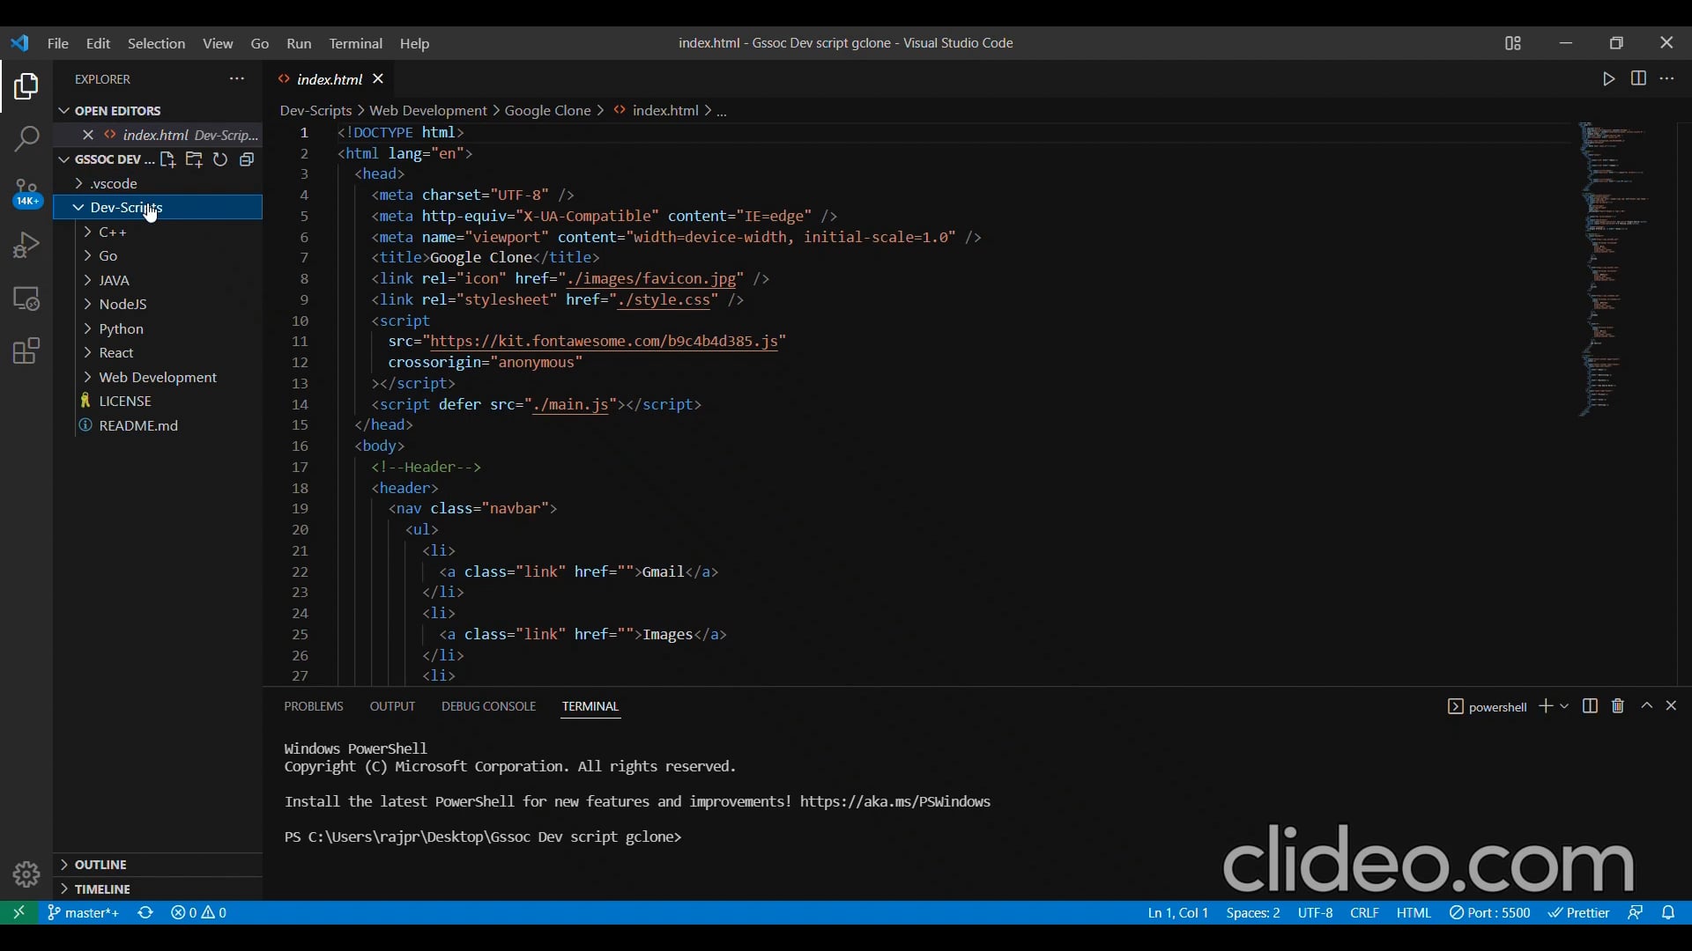Kill the active terminal with trash icon

coord(1617,706)
